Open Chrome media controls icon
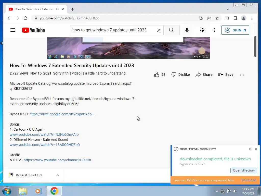The width and height of the screenshot is (261, 196). 227,18
